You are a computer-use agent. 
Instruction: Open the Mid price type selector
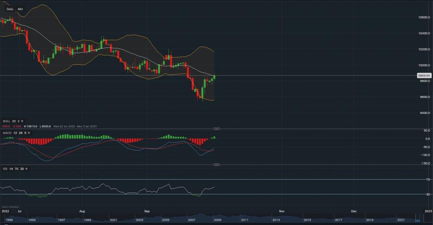20,9
